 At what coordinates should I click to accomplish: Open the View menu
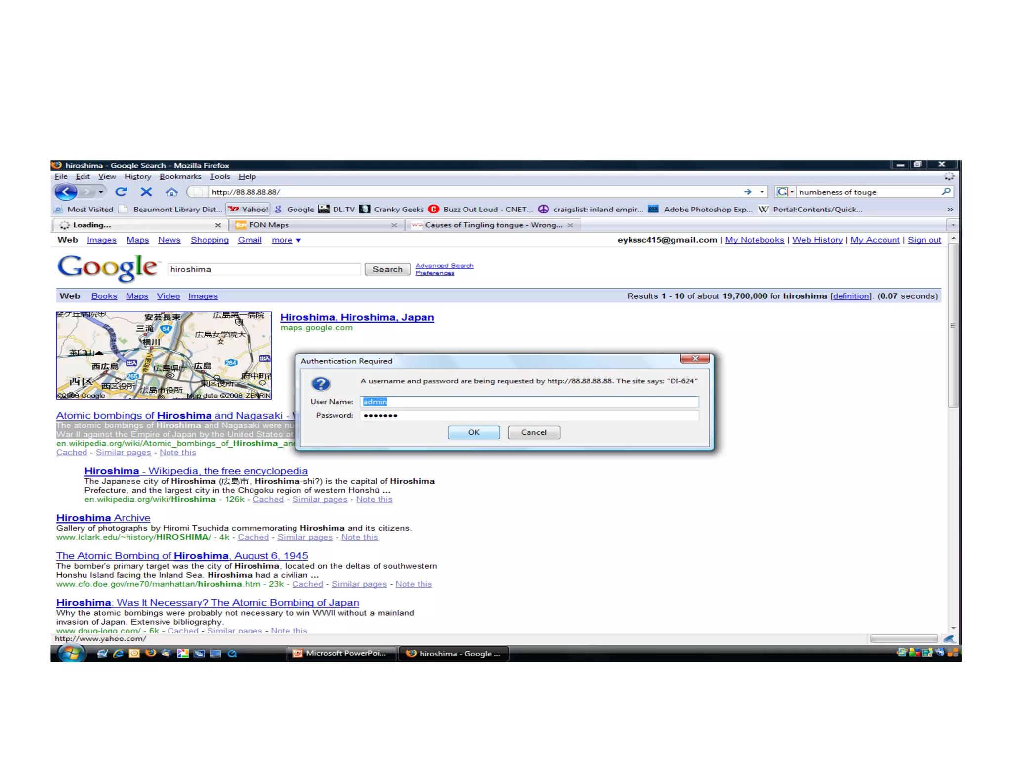107,176
